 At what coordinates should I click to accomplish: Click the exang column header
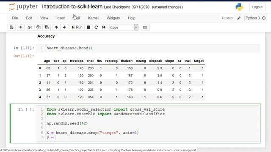141,61
